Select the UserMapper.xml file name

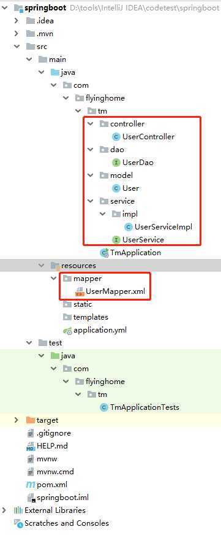point(116,291)
